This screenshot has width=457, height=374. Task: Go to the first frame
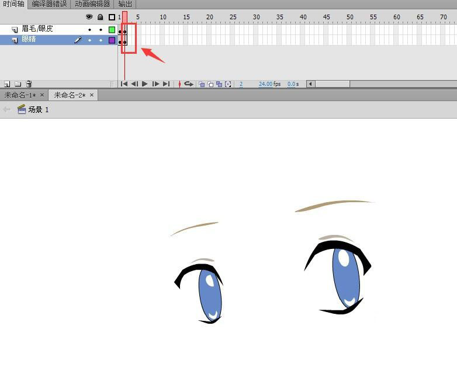pyautogui.click(x=124, y=84)
